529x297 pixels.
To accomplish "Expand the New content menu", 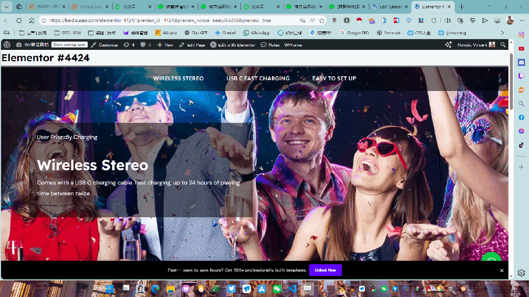I will (x=165, y=45).
